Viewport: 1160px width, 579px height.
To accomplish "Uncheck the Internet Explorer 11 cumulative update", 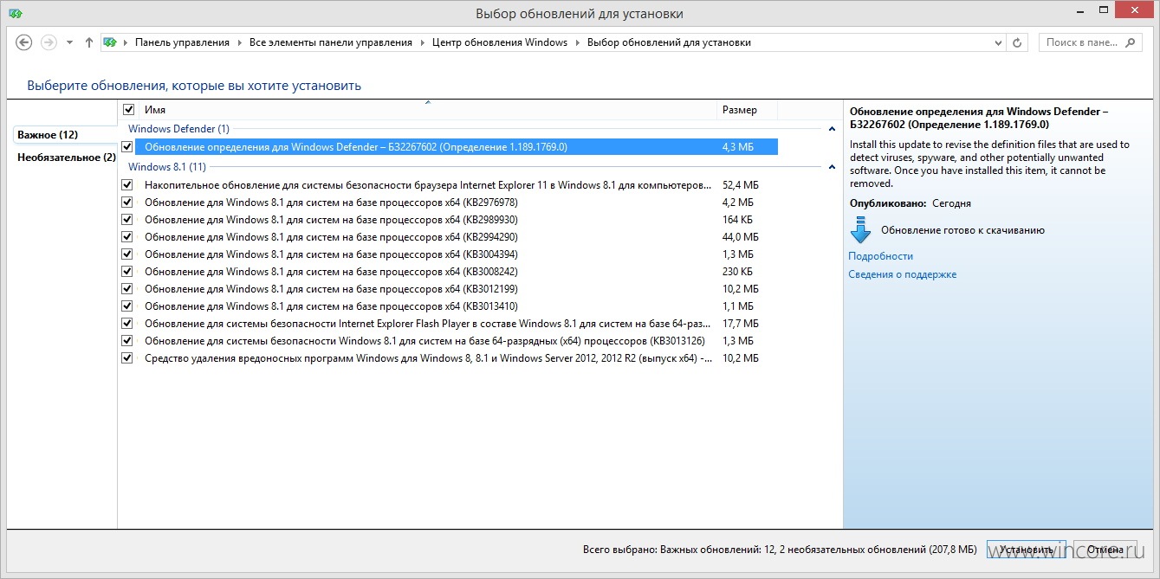I will pos(127,185).
